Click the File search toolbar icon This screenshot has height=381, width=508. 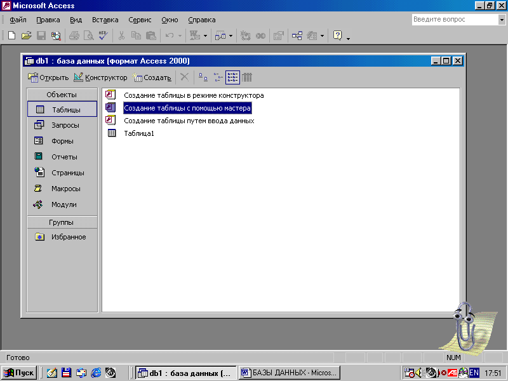click(x=56, y=36)
